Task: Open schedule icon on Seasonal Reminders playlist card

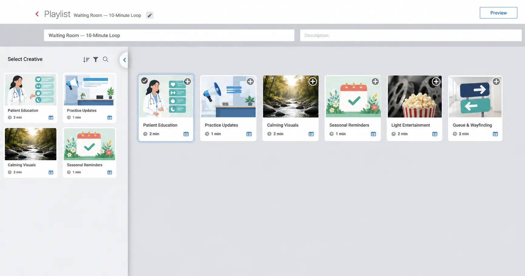Action: 373,134
